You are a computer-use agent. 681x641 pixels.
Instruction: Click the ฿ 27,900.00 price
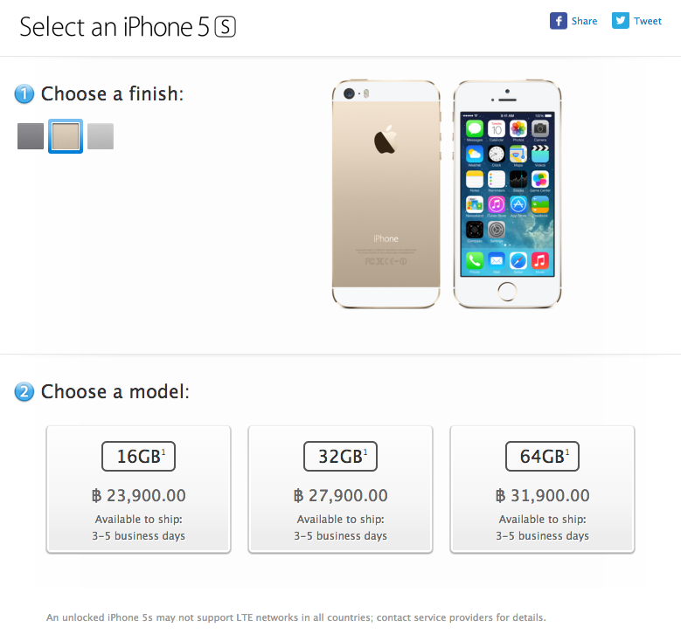(x=341, y=495)
